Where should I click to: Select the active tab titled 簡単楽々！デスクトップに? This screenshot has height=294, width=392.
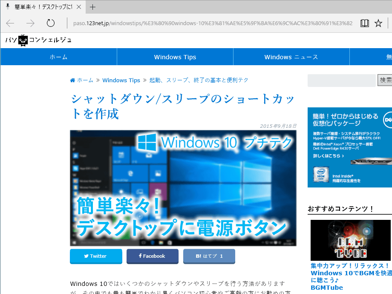tap(43, 7)
